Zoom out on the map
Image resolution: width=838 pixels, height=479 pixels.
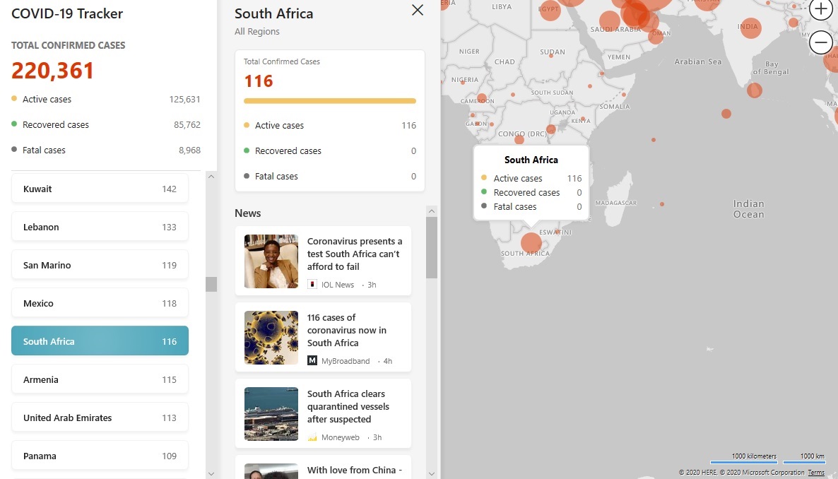[x=820, y=42]
